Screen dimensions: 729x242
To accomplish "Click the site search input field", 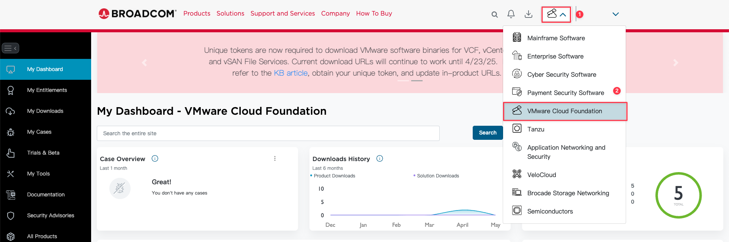I will [268, 133].
